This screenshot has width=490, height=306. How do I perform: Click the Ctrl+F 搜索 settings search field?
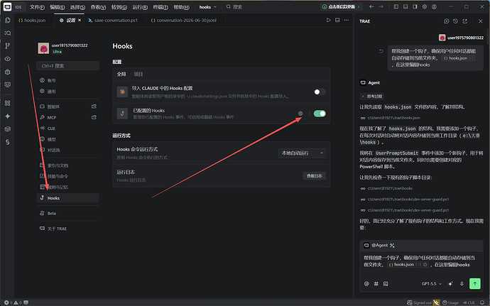tap(67, 65)
